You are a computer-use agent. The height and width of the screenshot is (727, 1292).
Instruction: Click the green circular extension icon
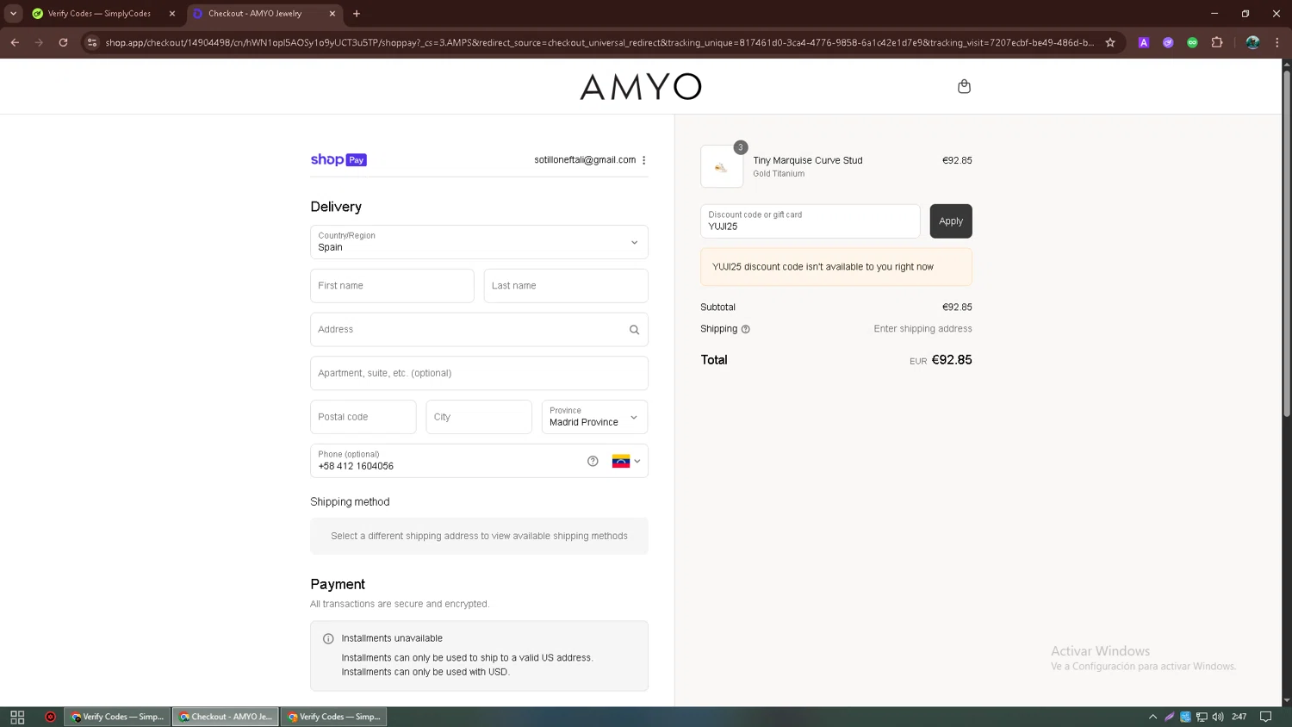pyautogui.click(x=1192, y=42)
